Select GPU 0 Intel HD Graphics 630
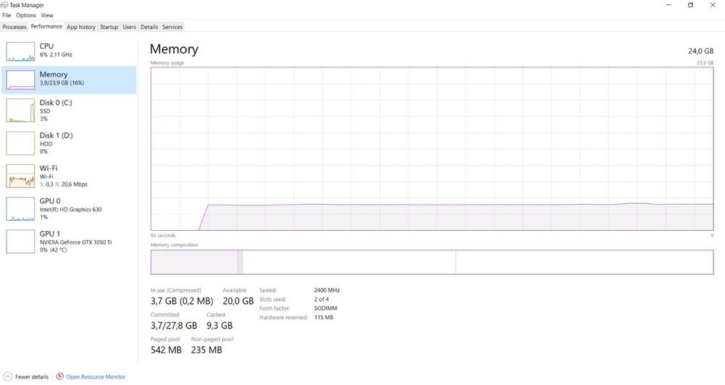 pos(69,208)
